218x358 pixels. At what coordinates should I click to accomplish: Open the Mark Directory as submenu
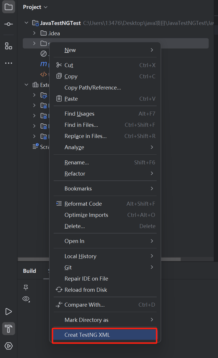[105, 320]
